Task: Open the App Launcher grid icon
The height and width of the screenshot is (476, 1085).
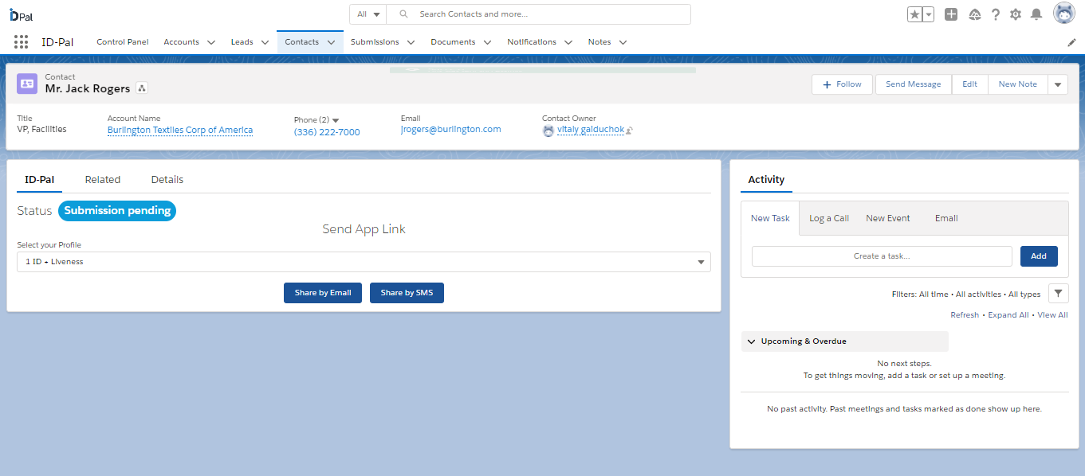Action: pyautogui.click(x=21, y=41)
